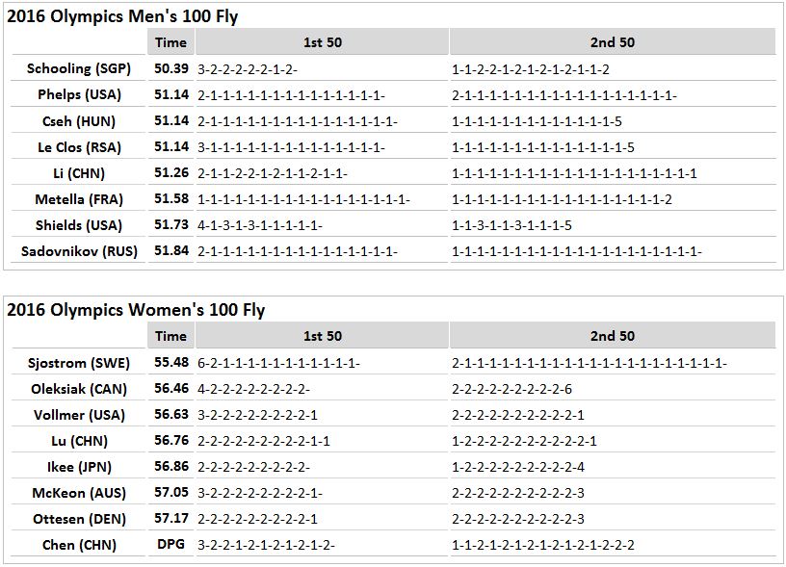Click Phelps (USA) time 51.14
The image size is (786, 567).
(170, 94)
